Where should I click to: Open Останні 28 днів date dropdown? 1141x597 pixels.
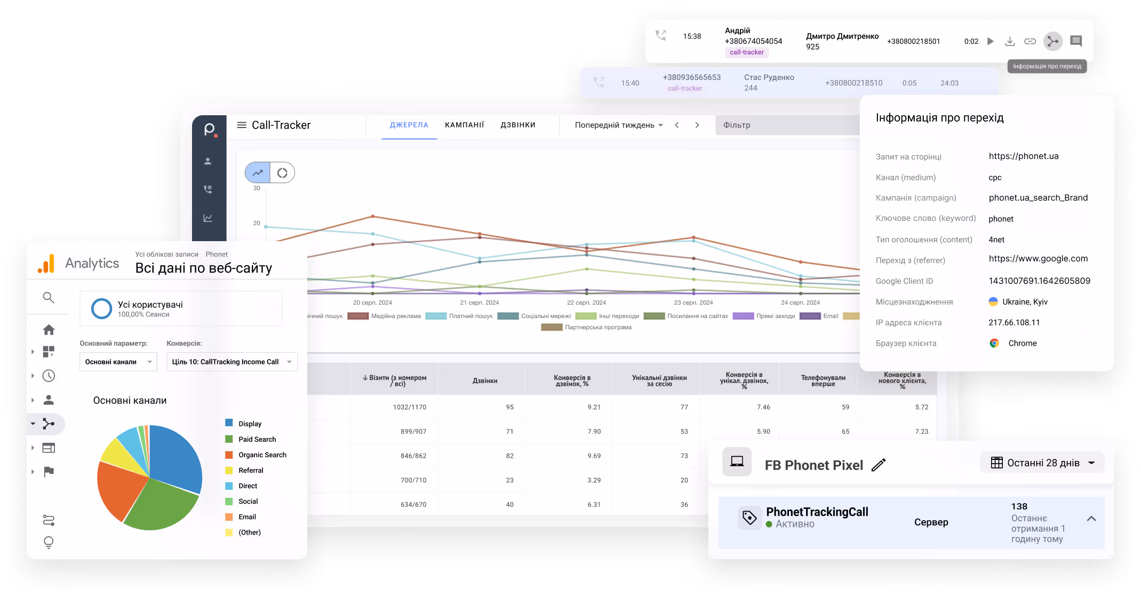[x=1042, y=463]
